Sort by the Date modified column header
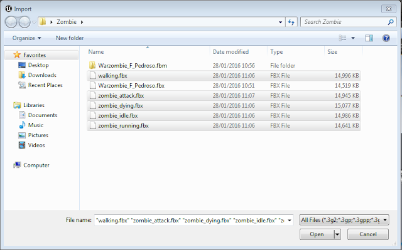Image resolution: width=402 pixels, height=250 pixels. [239, 51]
